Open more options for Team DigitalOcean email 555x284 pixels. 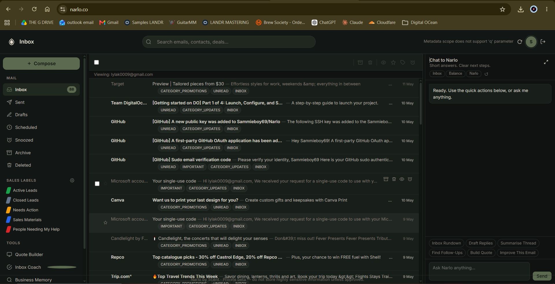(391, 103)
